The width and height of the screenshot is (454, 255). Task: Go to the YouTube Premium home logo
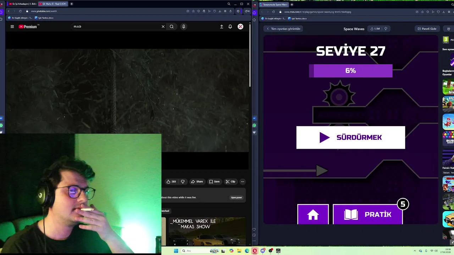(28, 27)
